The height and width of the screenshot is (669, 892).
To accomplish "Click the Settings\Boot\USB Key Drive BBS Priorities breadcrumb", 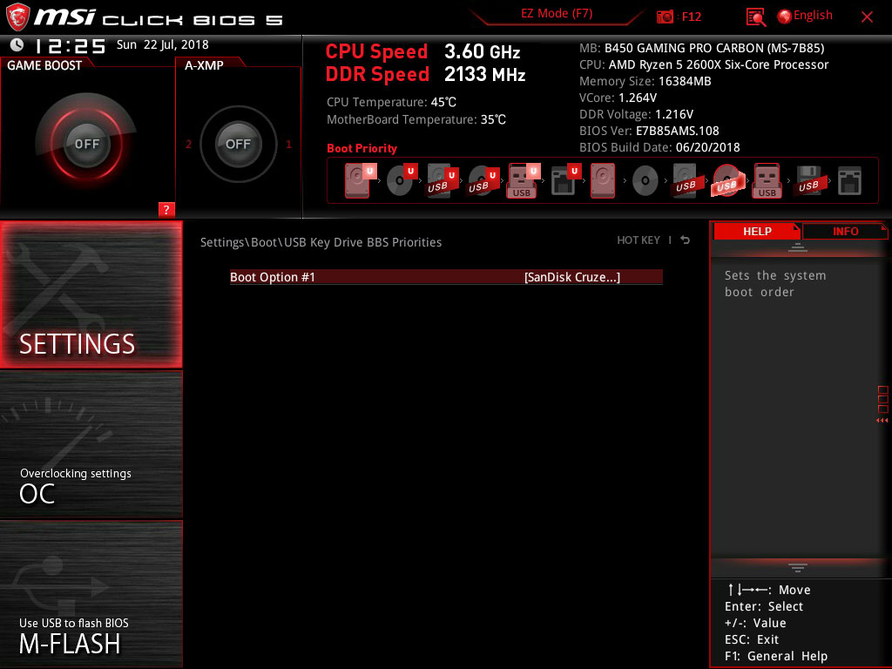I will [x=321, y=242].
